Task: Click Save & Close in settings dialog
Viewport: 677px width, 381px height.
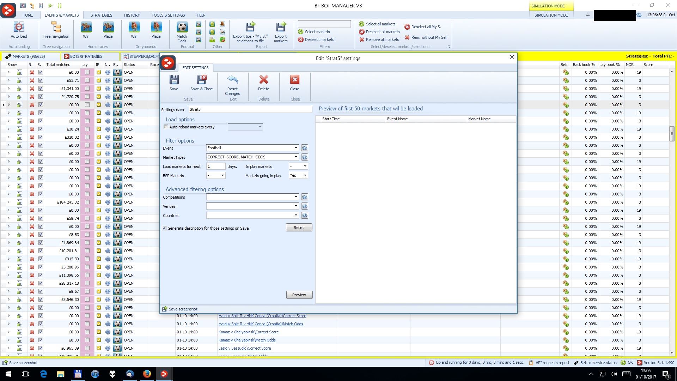Action: point(201,83)
